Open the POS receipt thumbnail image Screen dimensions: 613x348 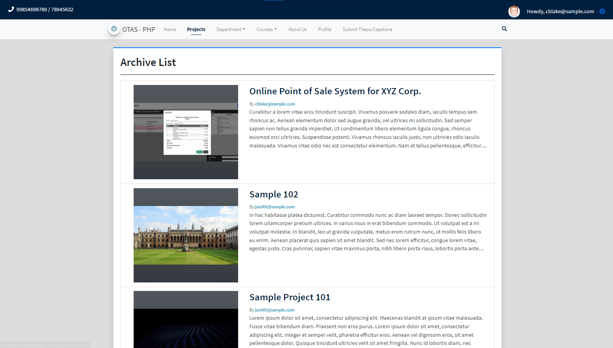186,132
